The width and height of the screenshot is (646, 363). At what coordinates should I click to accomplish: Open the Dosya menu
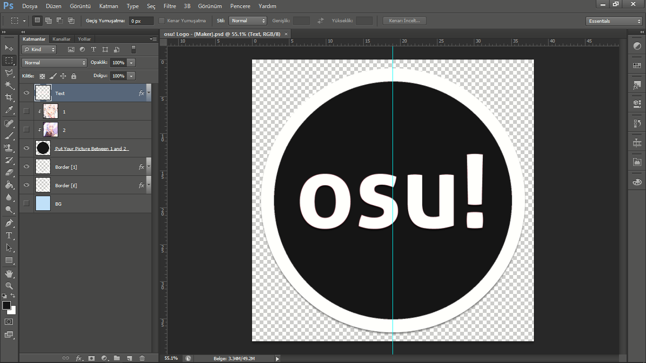30,6
